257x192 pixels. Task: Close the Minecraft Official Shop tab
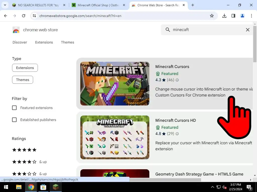coord(124,5)
